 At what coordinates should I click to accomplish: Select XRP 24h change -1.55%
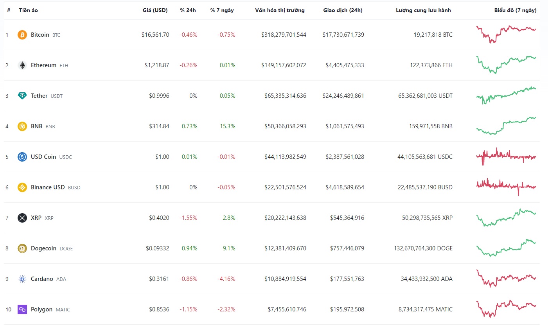(189, 218)
